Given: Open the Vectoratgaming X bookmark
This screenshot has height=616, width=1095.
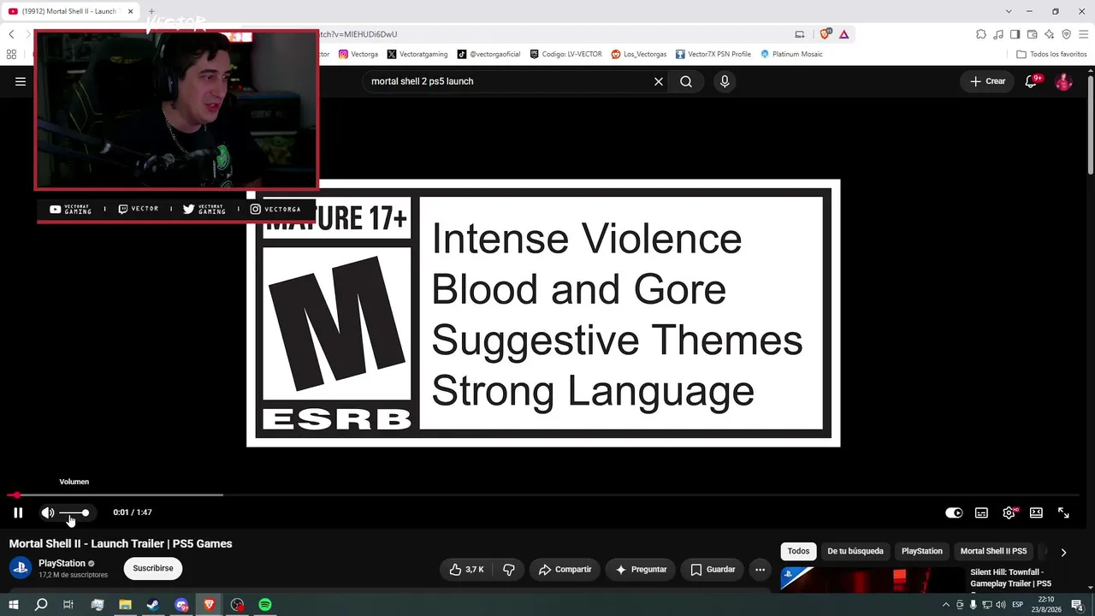Looking at the screenshot, I should click(x=417, y=54).
